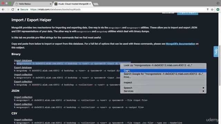The image size is (221, 124).
Task: Go back using the browser back arrow
Action: [3, 10]
